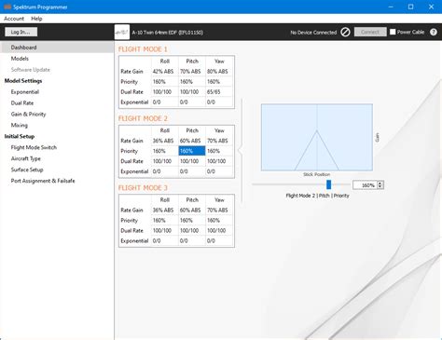
Task: Click the 160% priority value field
Action: pos(365,185)
